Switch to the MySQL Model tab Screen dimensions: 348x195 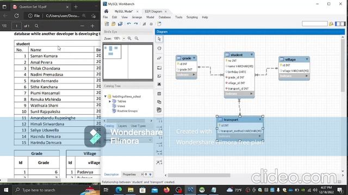pos(123,11)
